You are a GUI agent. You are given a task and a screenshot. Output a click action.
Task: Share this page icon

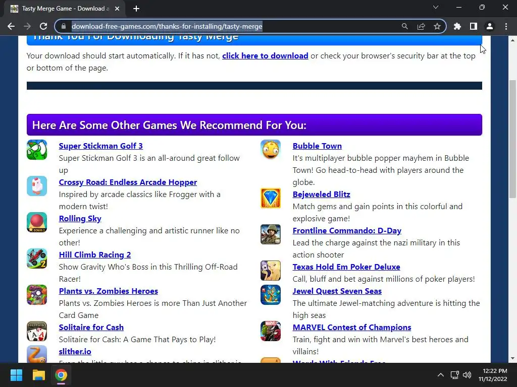tap(421, 26)
